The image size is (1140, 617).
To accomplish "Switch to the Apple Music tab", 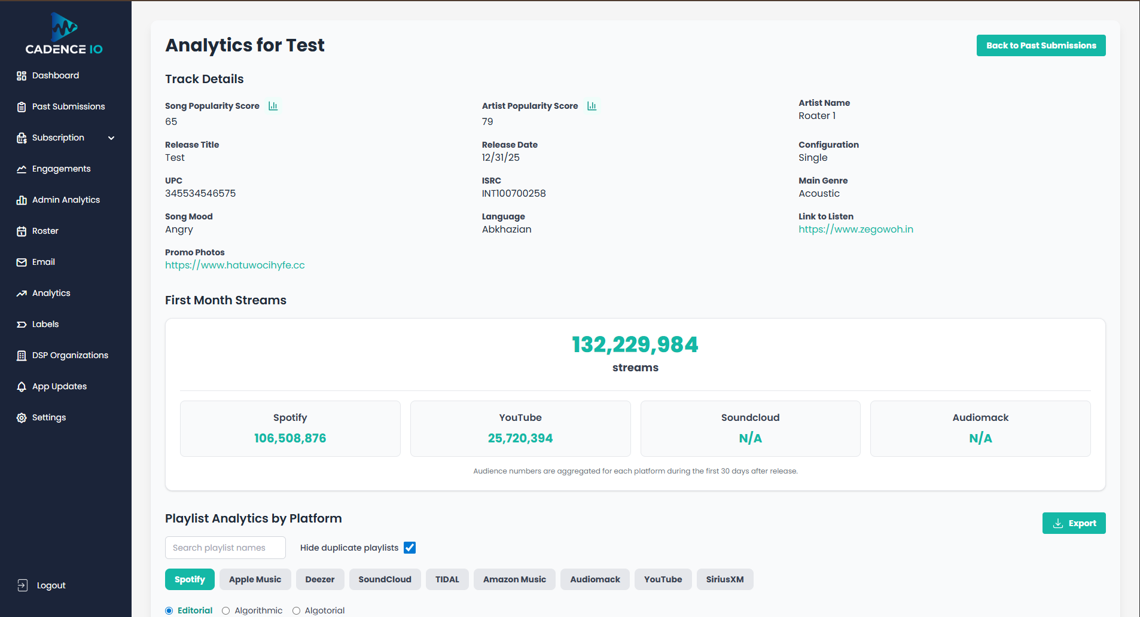I will [x=255, y=579].
